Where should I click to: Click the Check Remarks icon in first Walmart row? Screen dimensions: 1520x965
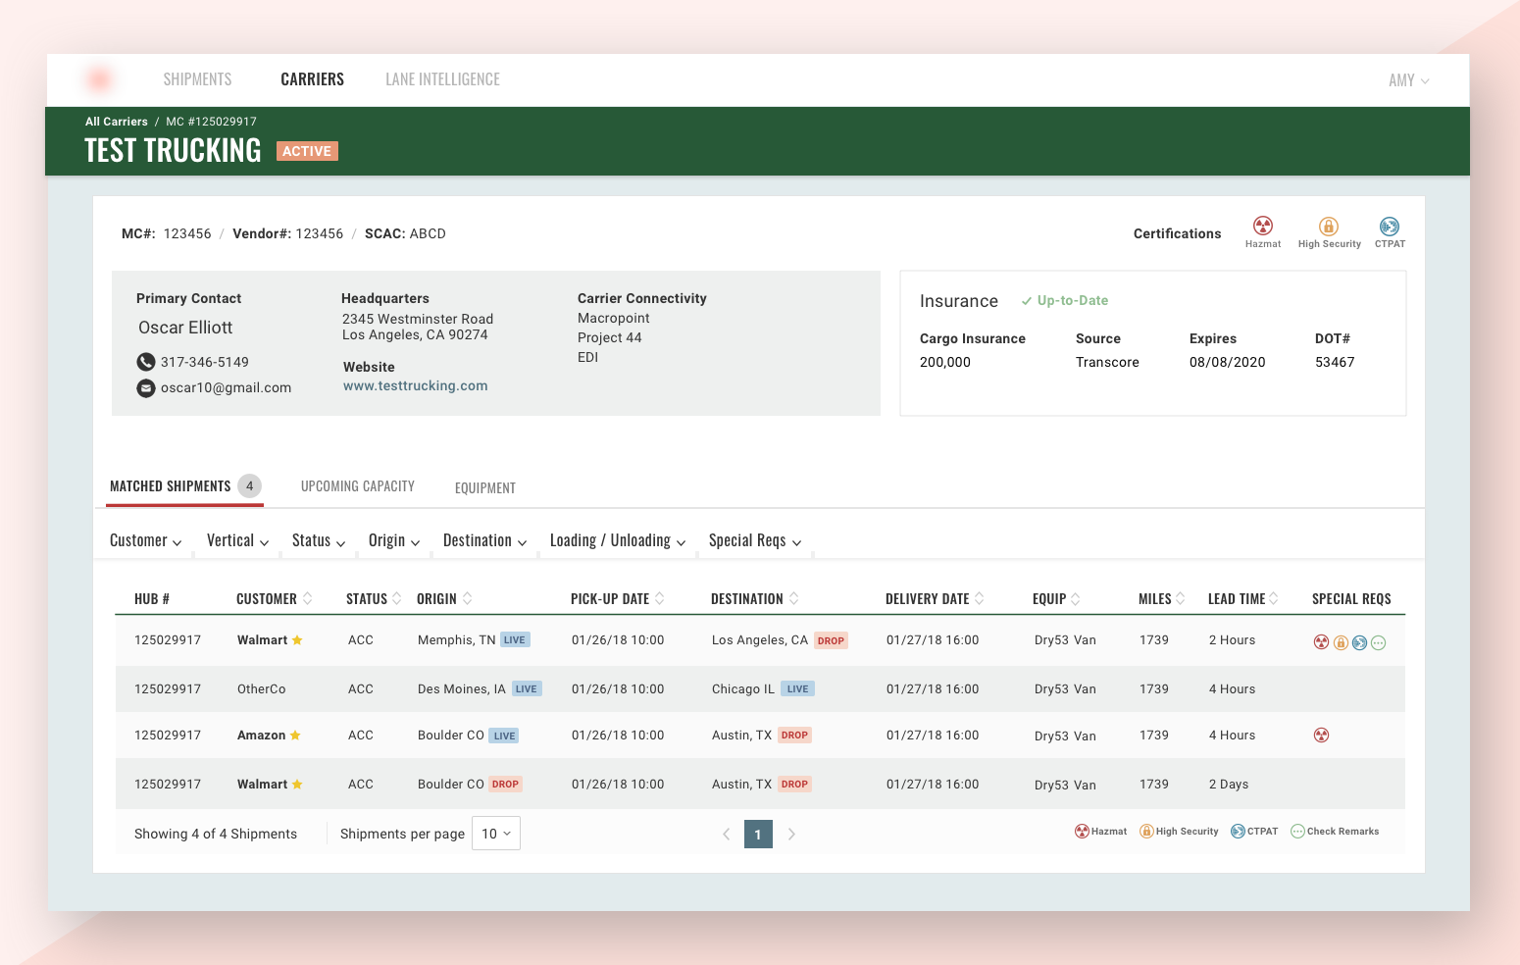coord(1379,643)
